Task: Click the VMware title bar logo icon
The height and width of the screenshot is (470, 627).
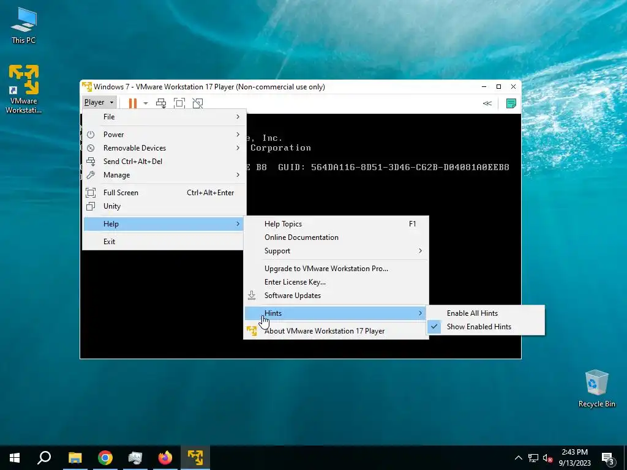Action: (87, 87)
